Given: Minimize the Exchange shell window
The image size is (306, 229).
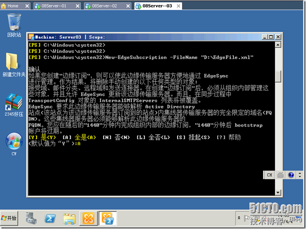Looking at the screenshot, I should [x=265, y=37].
